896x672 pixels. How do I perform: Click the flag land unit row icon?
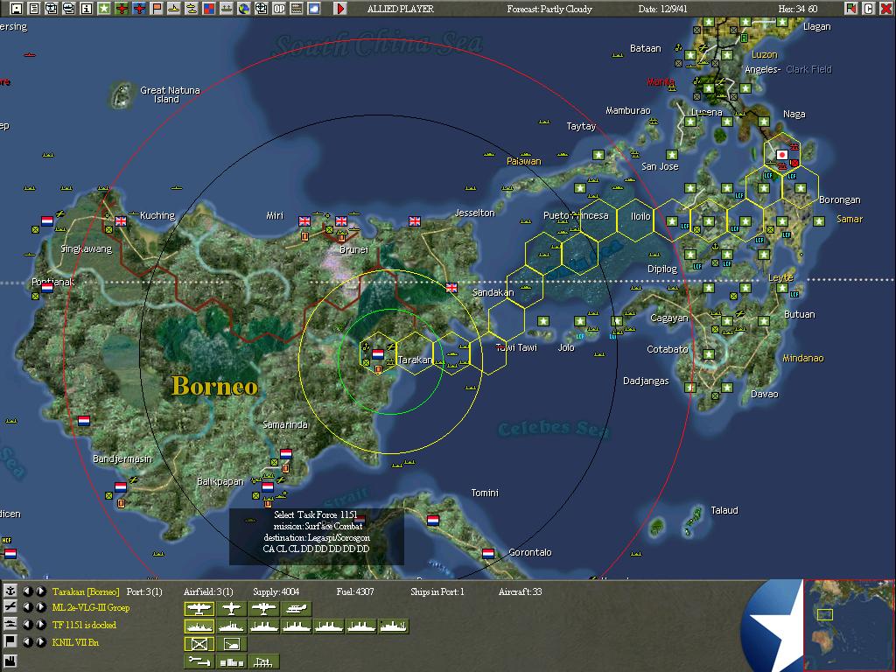pos(10,641)
